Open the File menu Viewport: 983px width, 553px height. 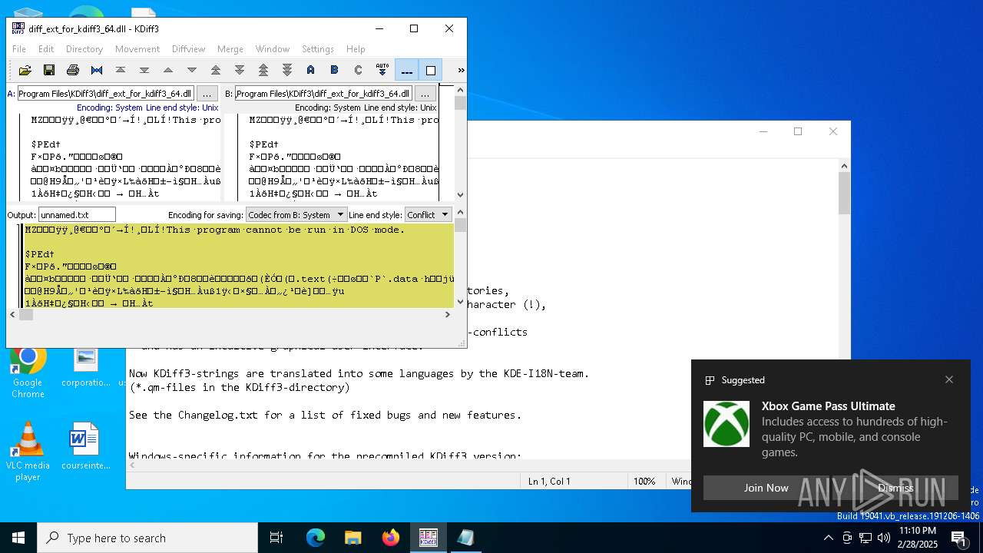pyautogui.click(x=19, y=48)
